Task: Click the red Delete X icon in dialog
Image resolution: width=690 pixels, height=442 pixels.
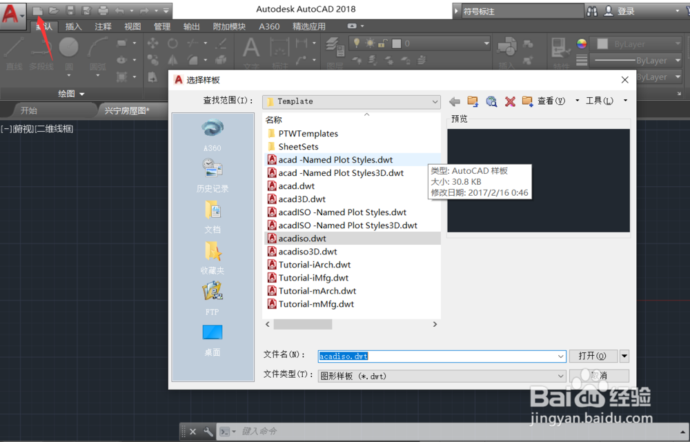Action: point(510,101)
